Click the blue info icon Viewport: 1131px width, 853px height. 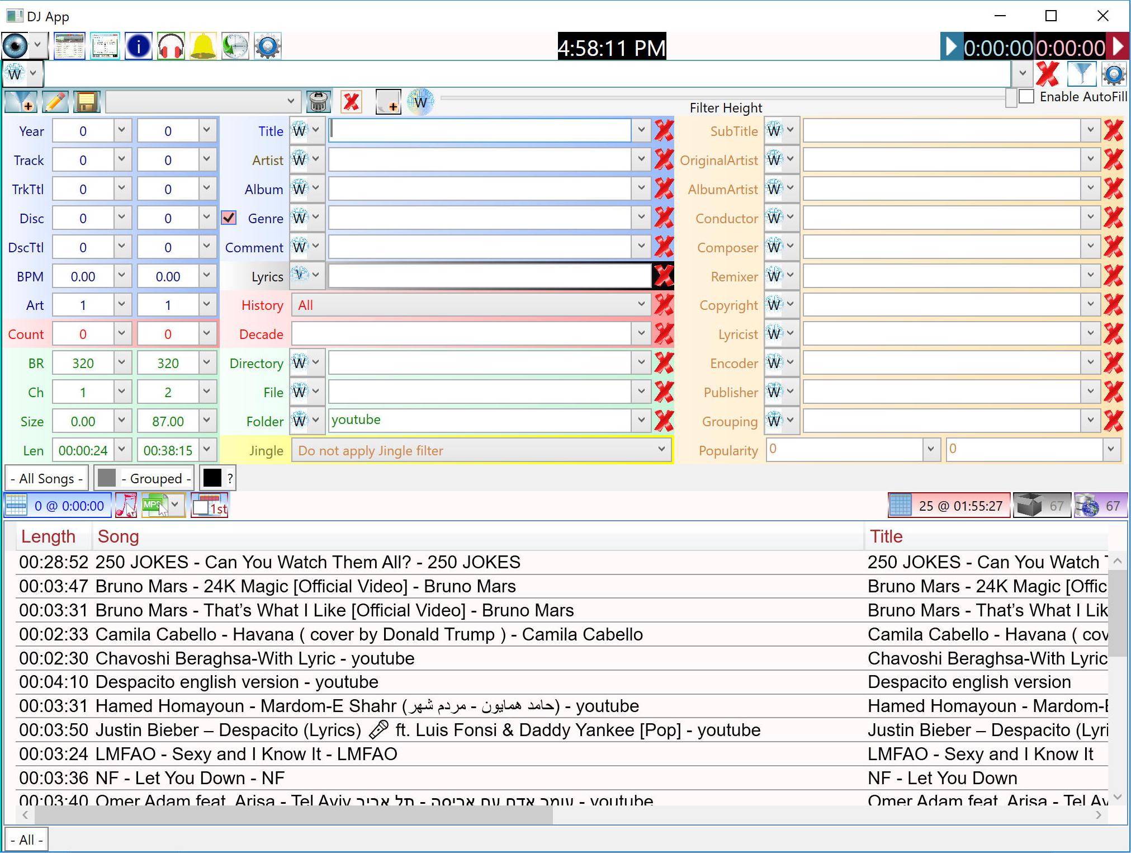click(x=138, y=46)
